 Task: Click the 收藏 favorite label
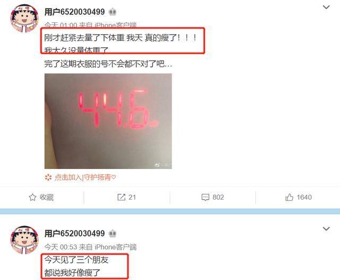(x=47, y=197)
